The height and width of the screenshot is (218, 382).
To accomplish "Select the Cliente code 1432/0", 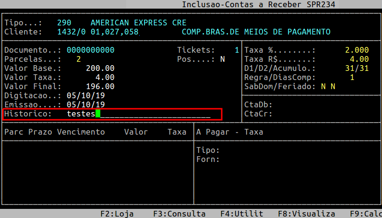I will pyautogui.click(x=71, y=32).
